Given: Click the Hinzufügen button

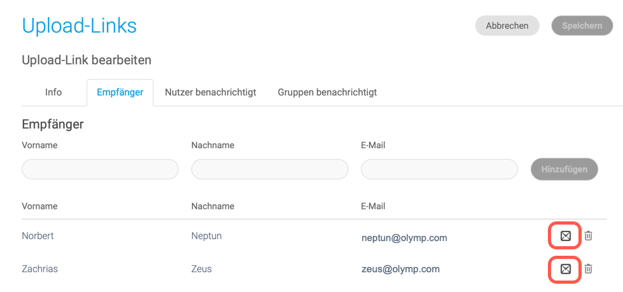Looking at the screenshot, I should [564, 169].
